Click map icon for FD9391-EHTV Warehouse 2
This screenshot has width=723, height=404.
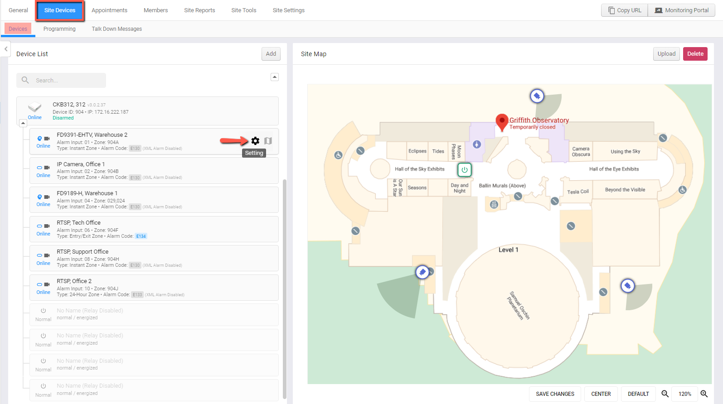pos(268,141)
